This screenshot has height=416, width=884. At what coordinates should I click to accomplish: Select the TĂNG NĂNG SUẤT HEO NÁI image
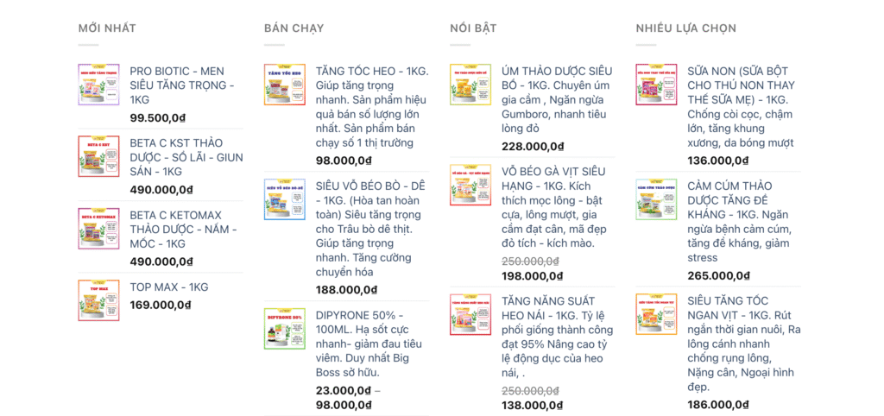pos(470,314)
